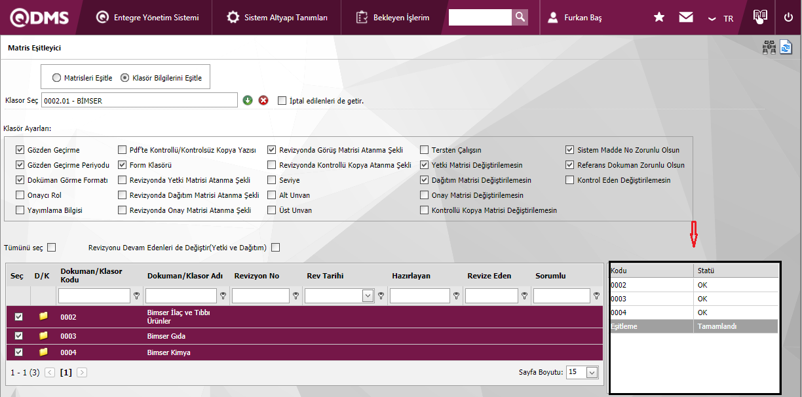This screenshot has height=397, width=802.
Task: Uncheck the row 0004 select checkbox
Action: click(18, 352)
